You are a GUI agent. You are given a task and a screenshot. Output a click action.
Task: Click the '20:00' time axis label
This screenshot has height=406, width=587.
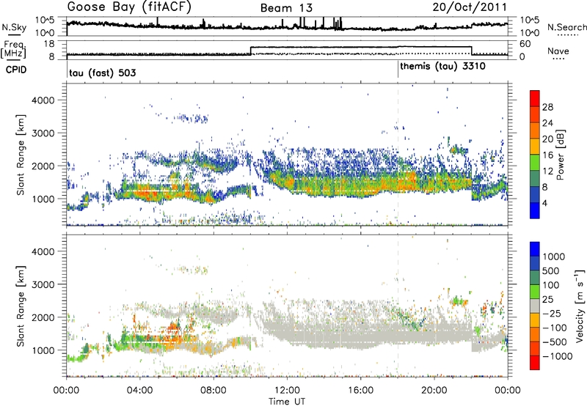(434, 391)
